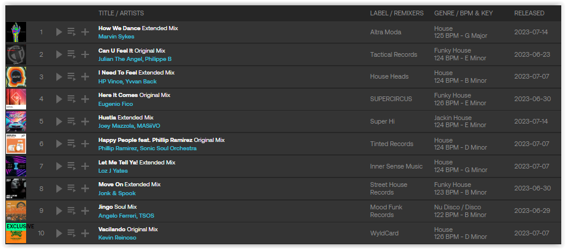Play the Vacilando Original Mix track
This screenshot has height=249, width=566.
pos(59,233)
